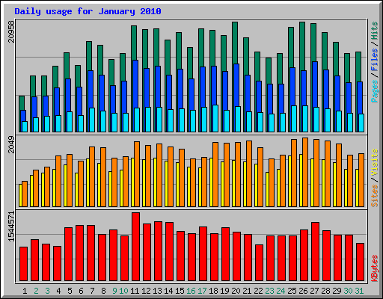Click the 2049 visits axis value
This screenshot has width=383, height=299.
(x=11, y=144)
